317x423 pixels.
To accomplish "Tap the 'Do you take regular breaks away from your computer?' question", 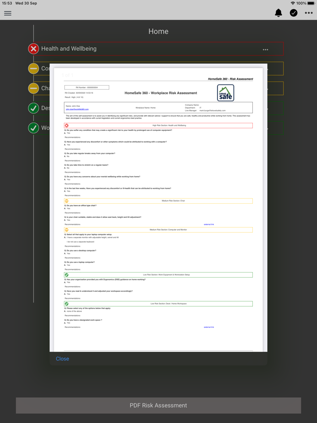I will pos(90,154).
